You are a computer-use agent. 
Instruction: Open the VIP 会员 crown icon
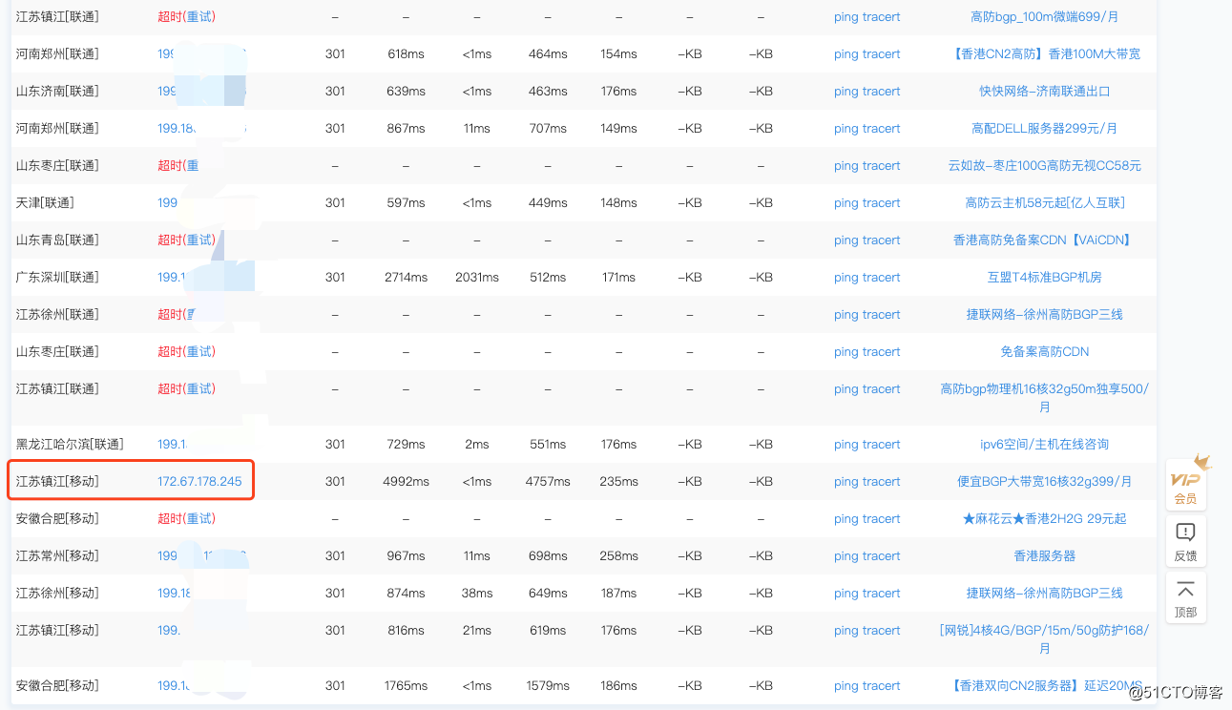1186,483
